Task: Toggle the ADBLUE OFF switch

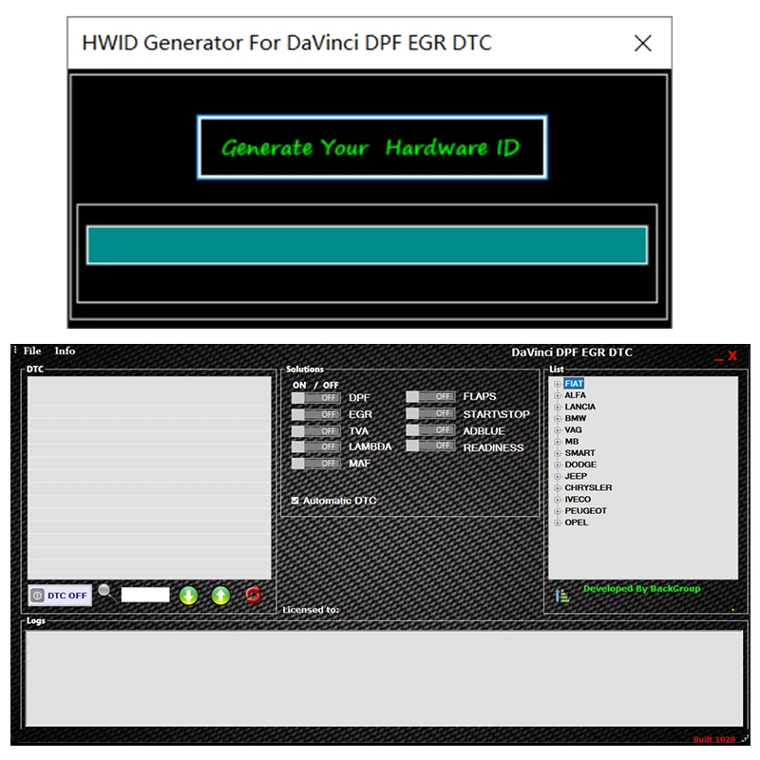Action: click(x=429, y=430)
